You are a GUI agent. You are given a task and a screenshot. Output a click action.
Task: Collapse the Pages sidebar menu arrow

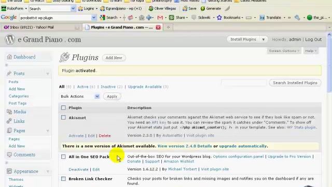tap(48, 130)
